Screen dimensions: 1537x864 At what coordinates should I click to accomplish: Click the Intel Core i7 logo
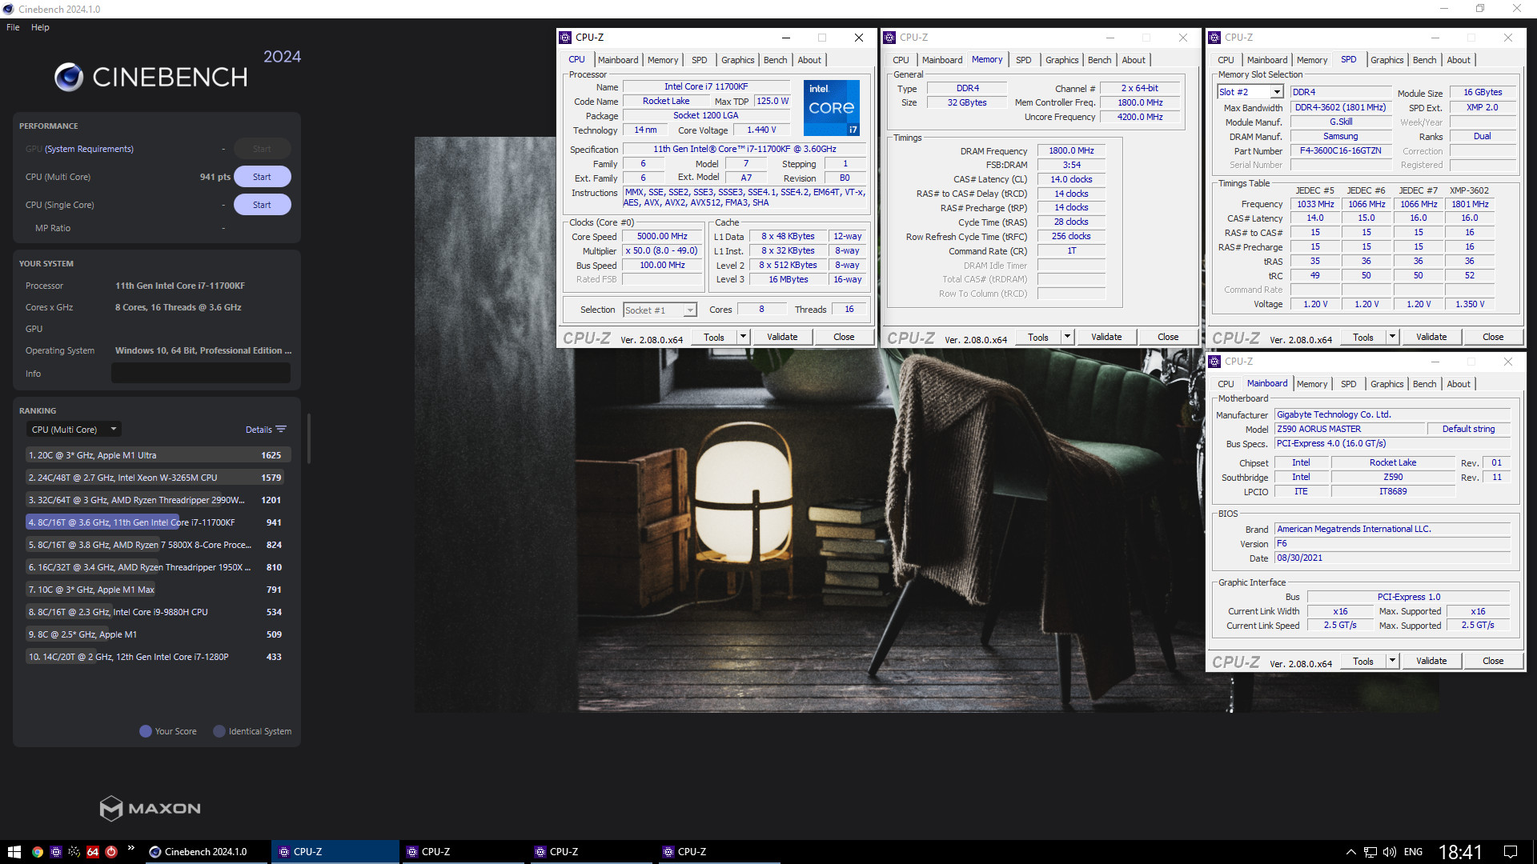[x=832, y=107]
